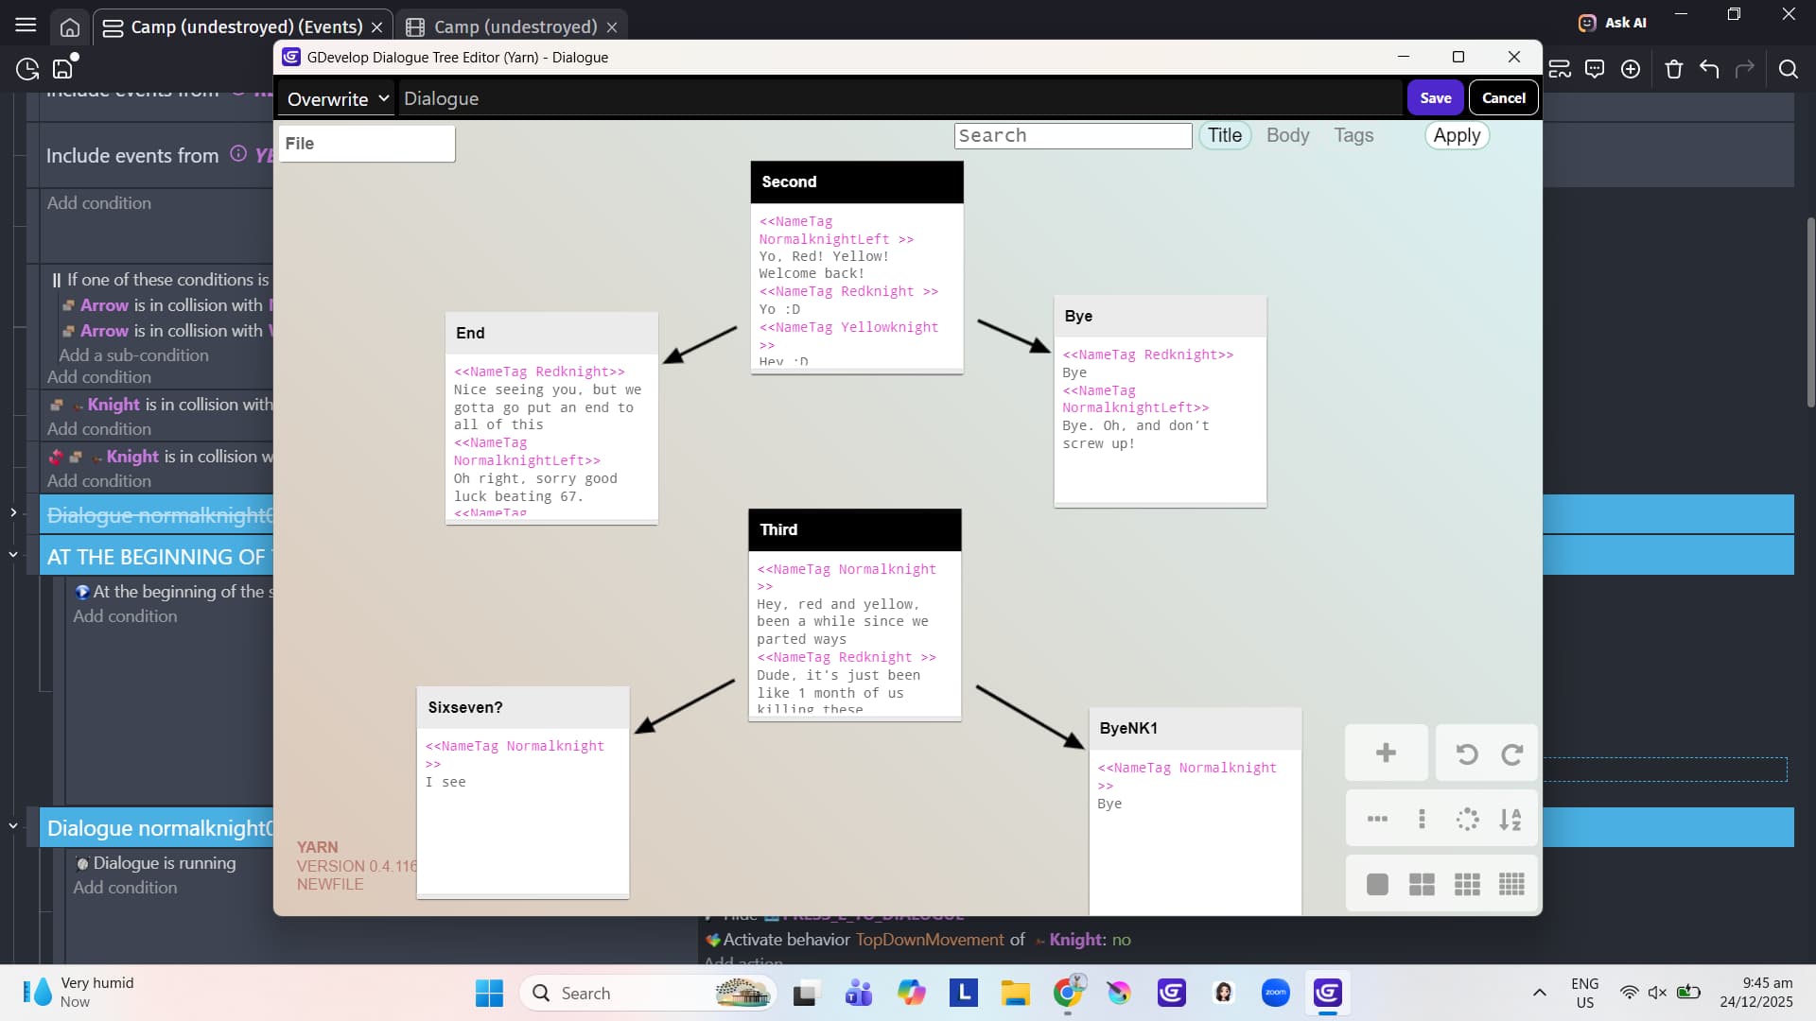Arrange nodes in a horizontal row
The width and height of the screenshot is (1816, 1021).
click(x=1377, y=819)
